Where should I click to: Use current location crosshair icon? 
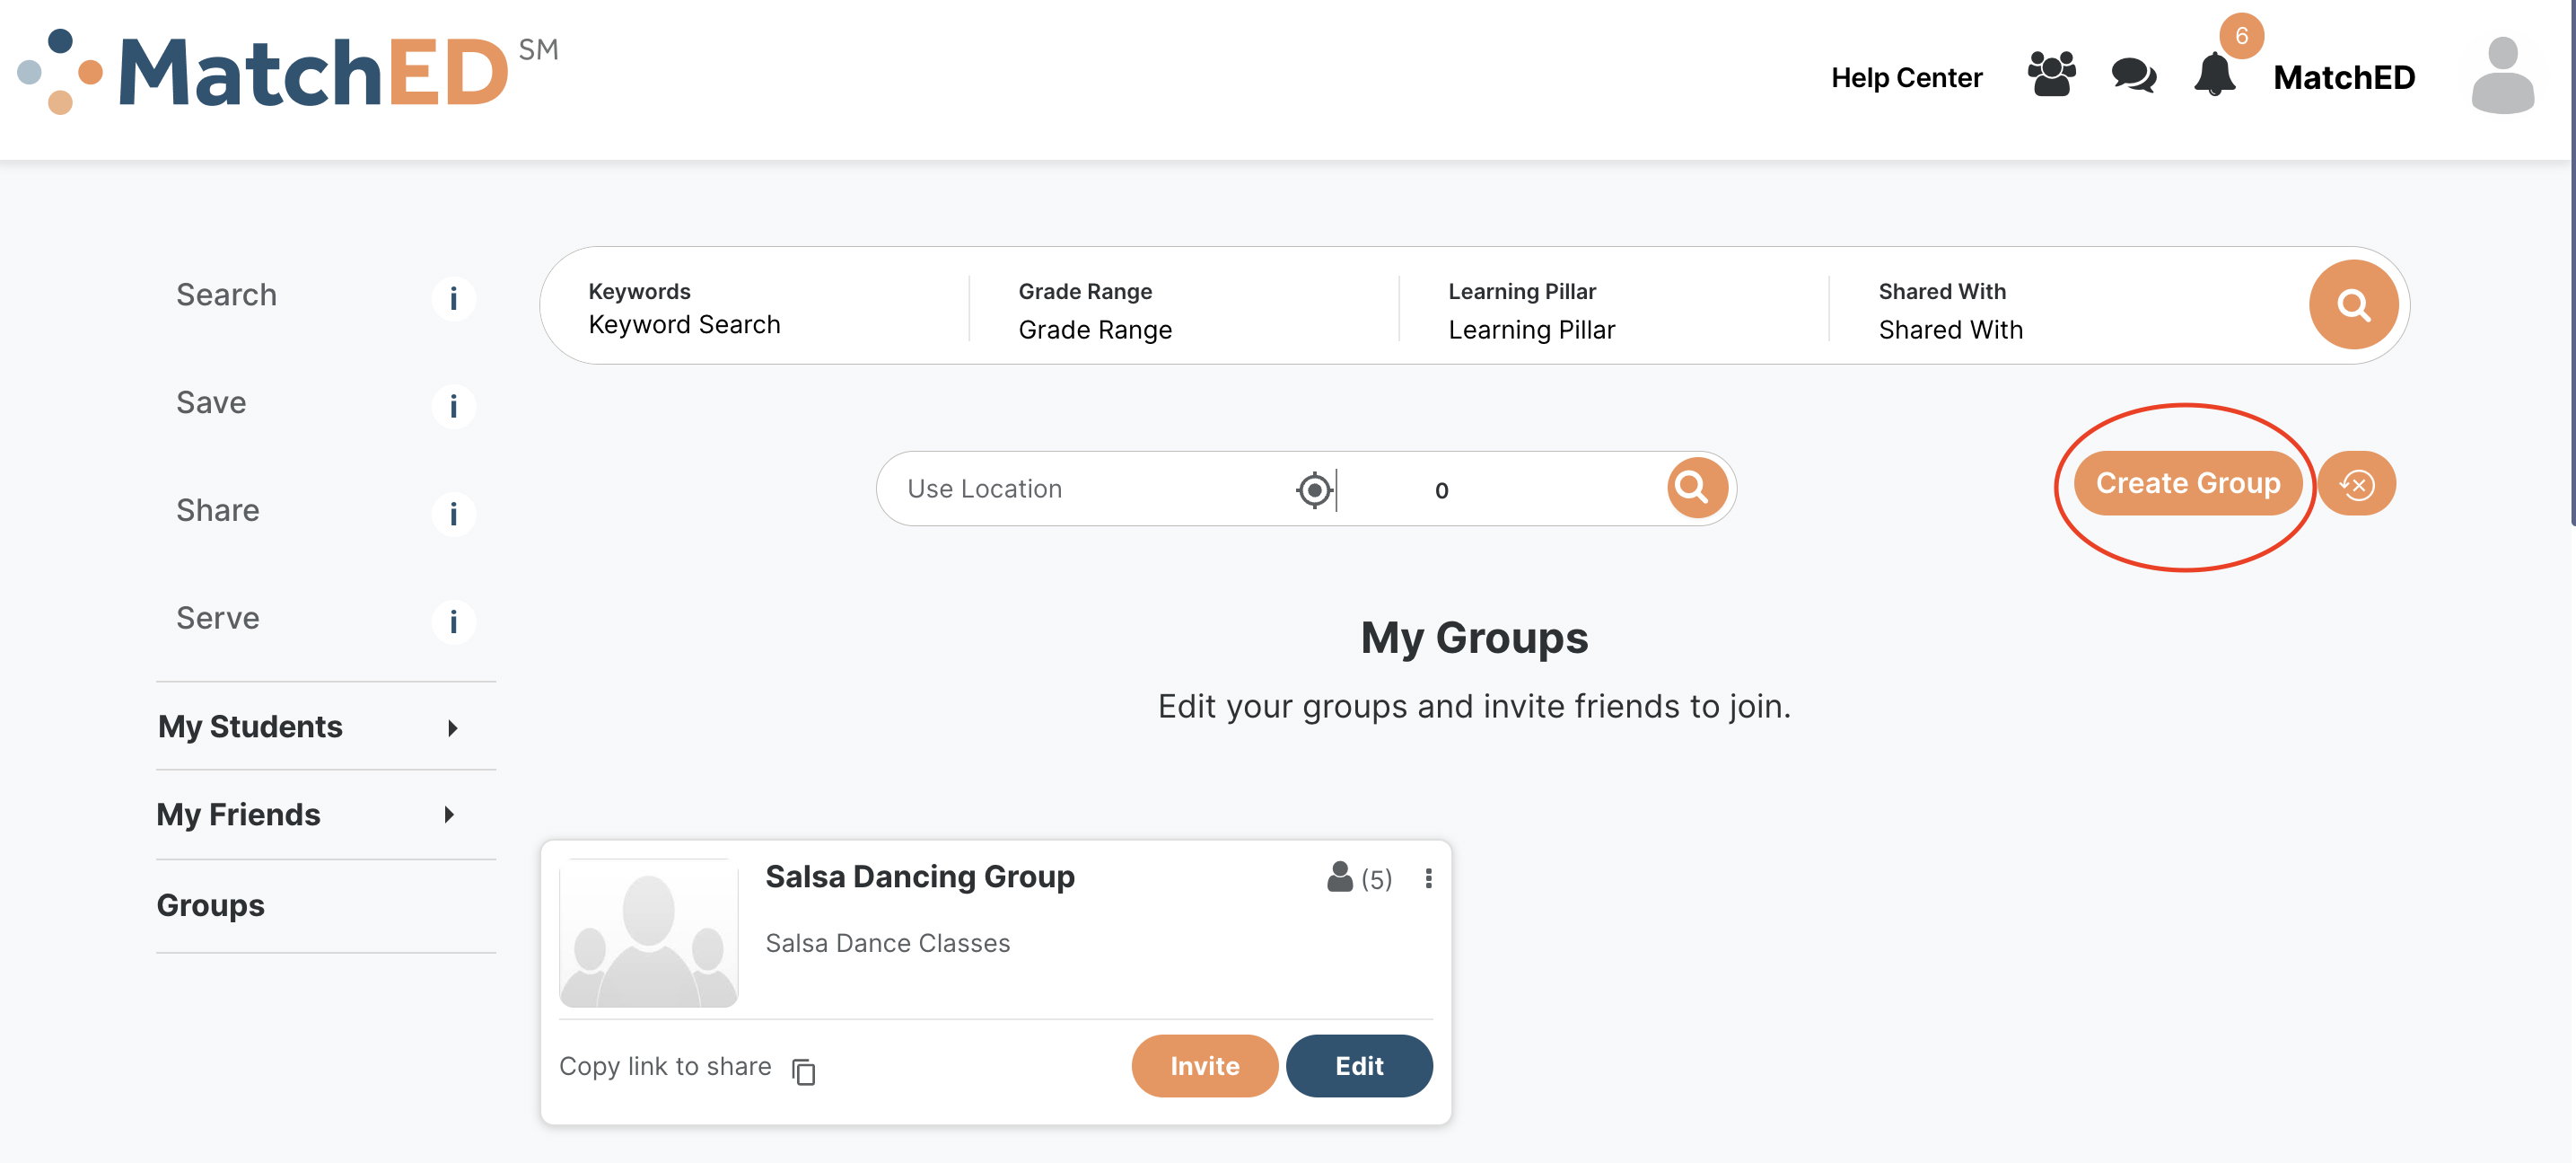1314,489
